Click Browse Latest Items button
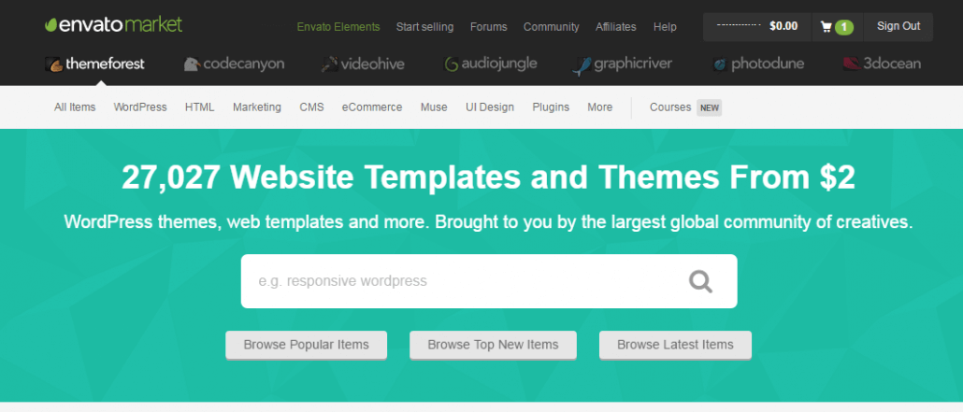This screenshot has height=412, width=963. [675, 345]
